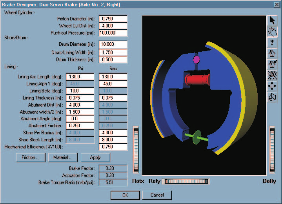The image size is (282, 204).
Task: Click the primary Lining Thickness field
Action: [x=80, y=98]
